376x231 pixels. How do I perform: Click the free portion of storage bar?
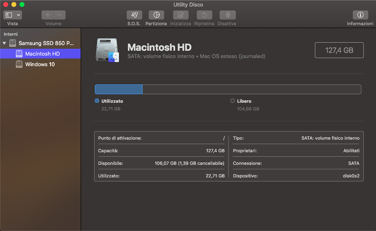tap(251, 89)
